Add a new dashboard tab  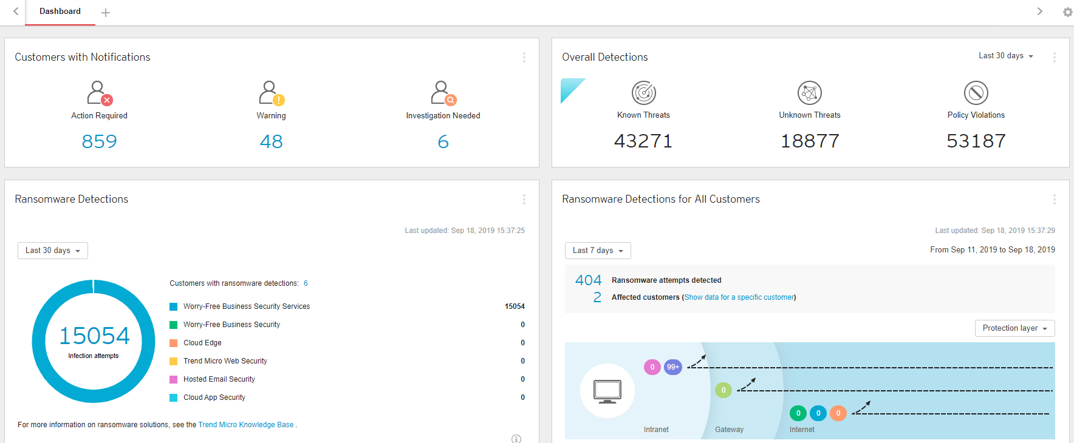point(106,13)
